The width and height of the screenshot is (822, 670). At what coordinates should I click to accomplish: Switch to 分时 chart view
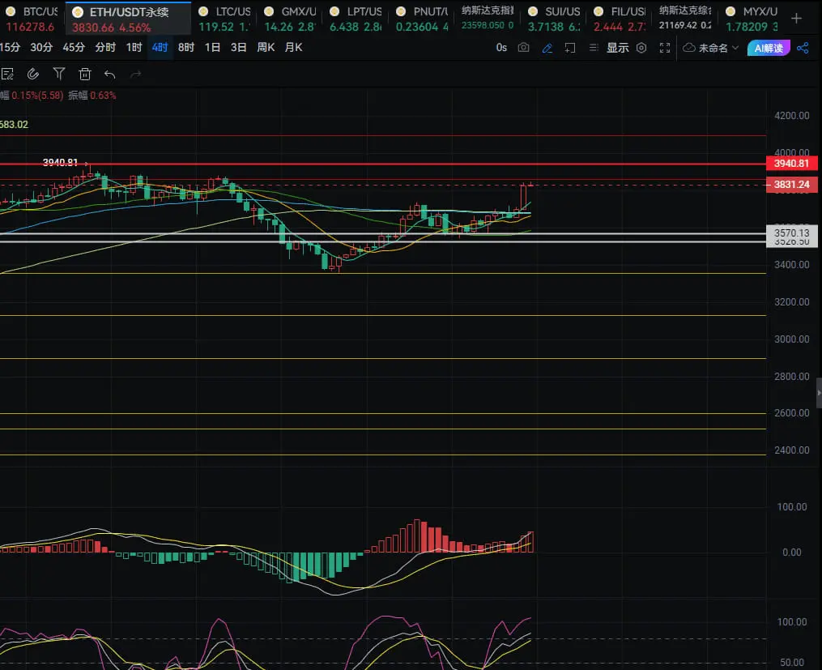coord(104,47)
